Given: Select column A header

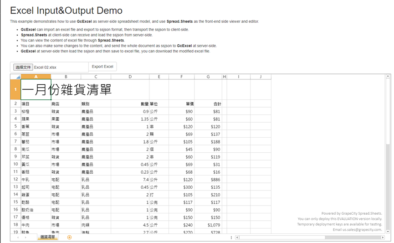Looking at the screenshot, I should tap(36, 77).
